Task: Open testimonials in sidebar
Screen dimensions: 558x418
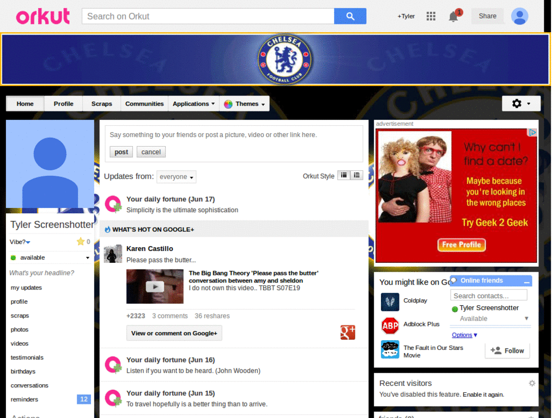Action: pyautogui.click(x=27, y=358)
